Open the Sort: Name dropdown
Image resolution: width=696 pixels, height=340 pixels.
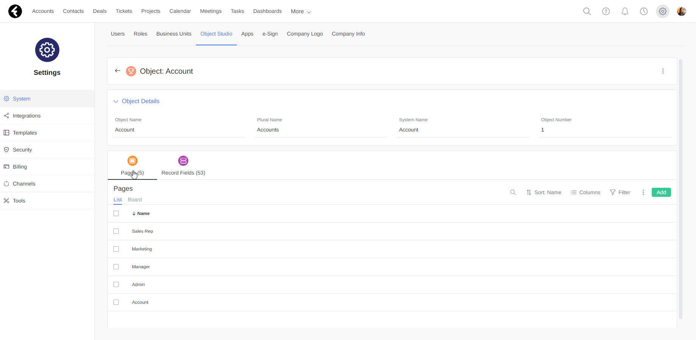544,192
